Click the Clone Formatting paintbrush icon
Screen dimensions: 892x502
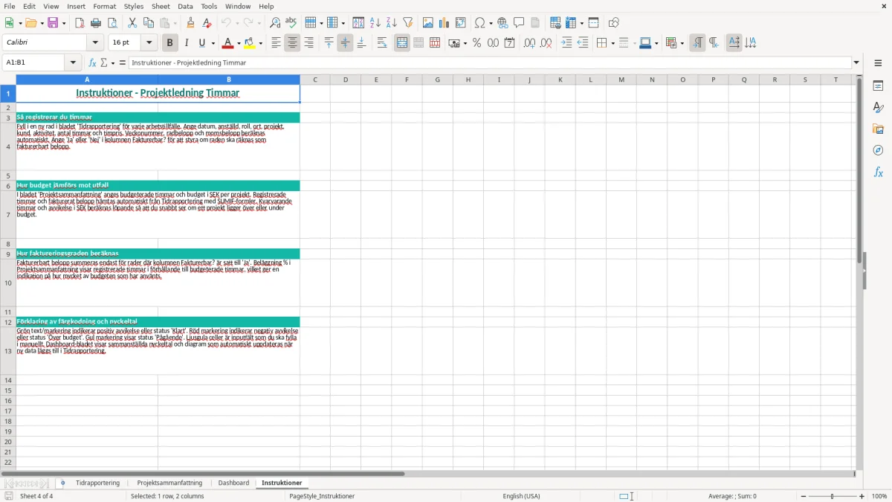[x=190, y=23]
